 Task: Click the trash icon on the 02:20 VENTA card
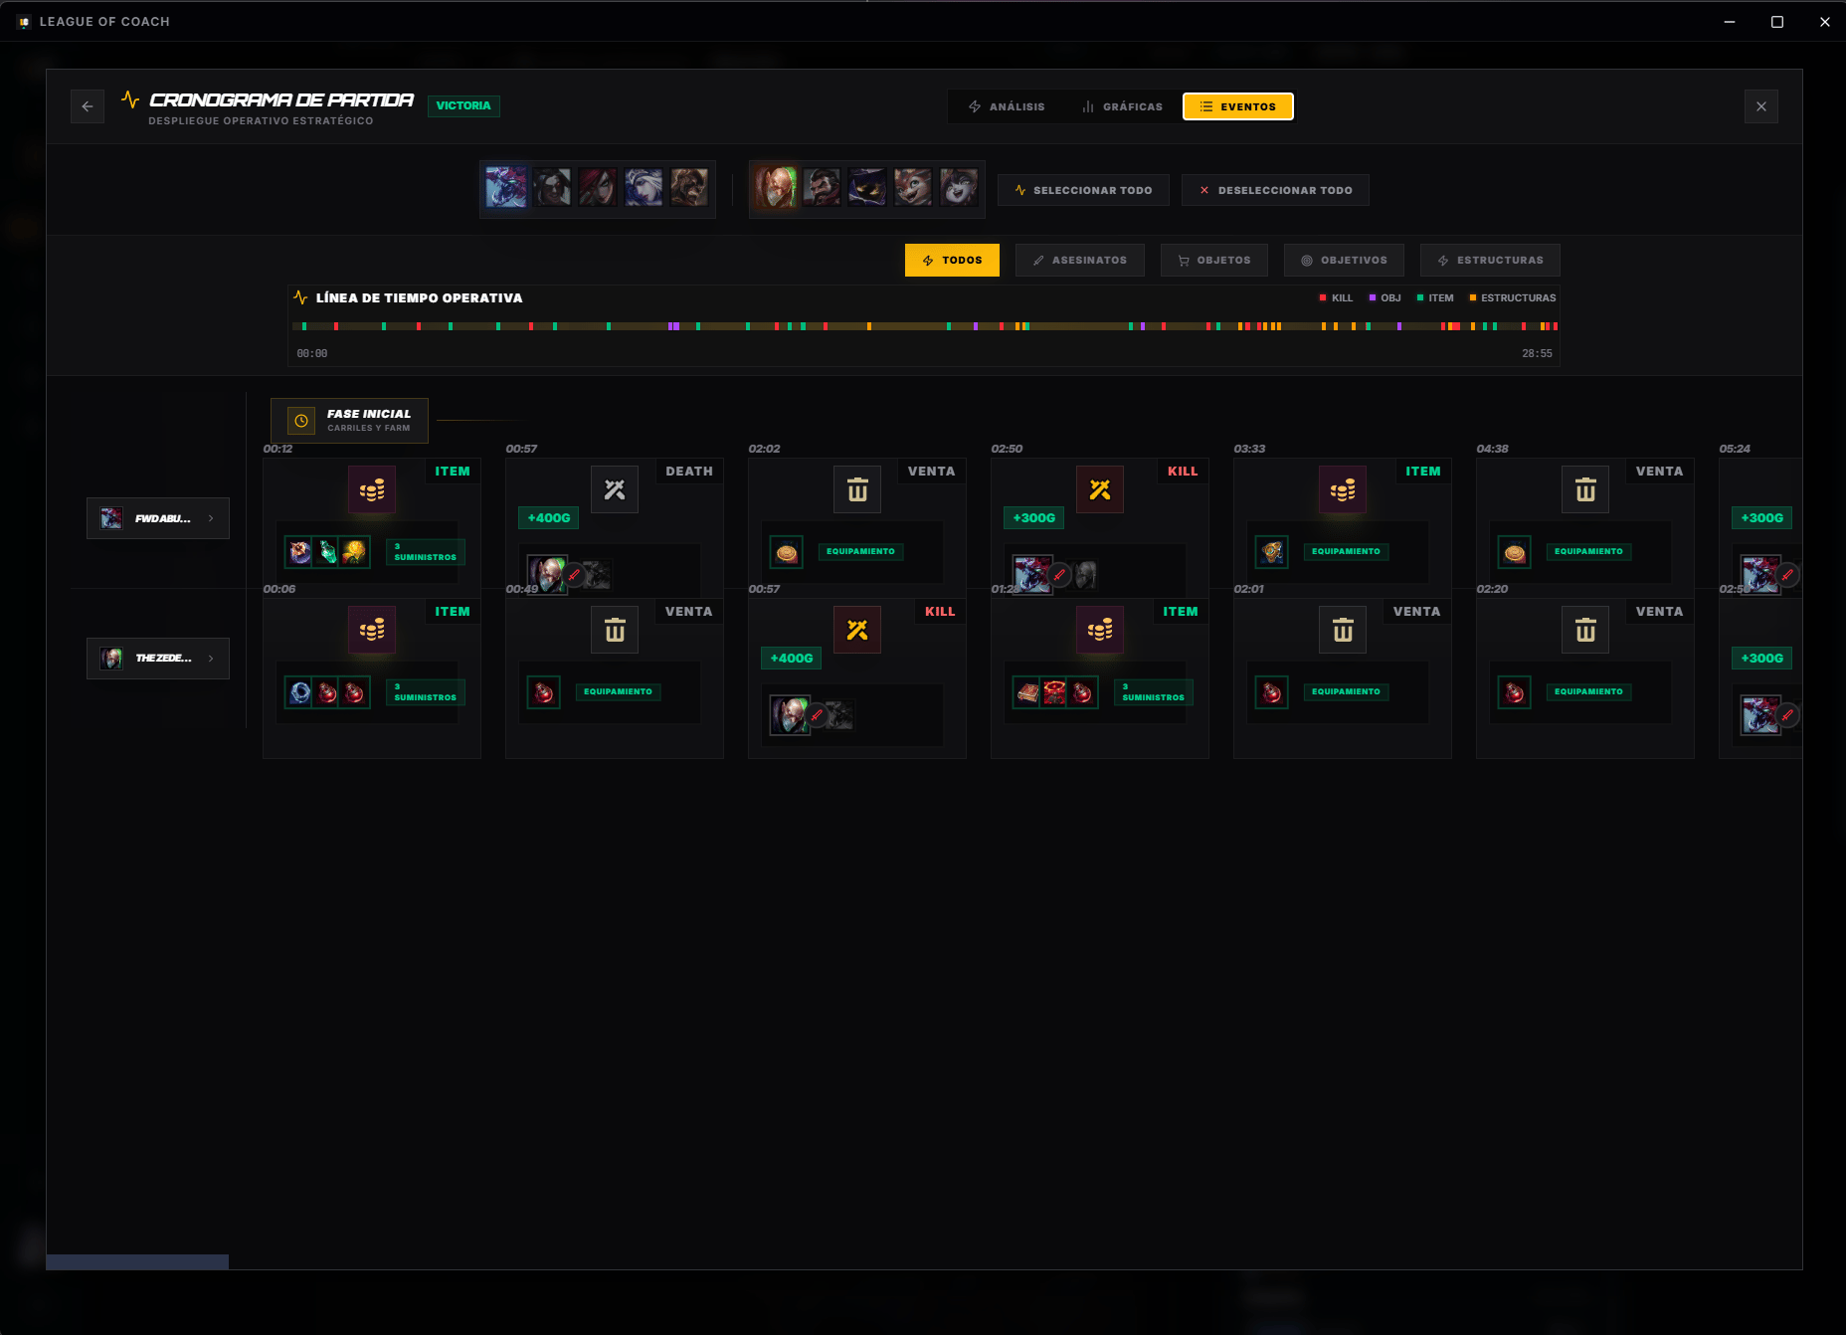(1585, 630)
